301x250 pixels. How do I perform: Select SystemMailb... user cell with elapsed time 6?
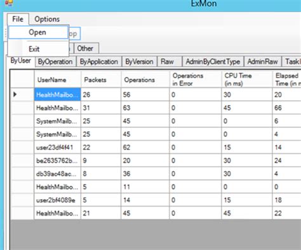point(57,121)
